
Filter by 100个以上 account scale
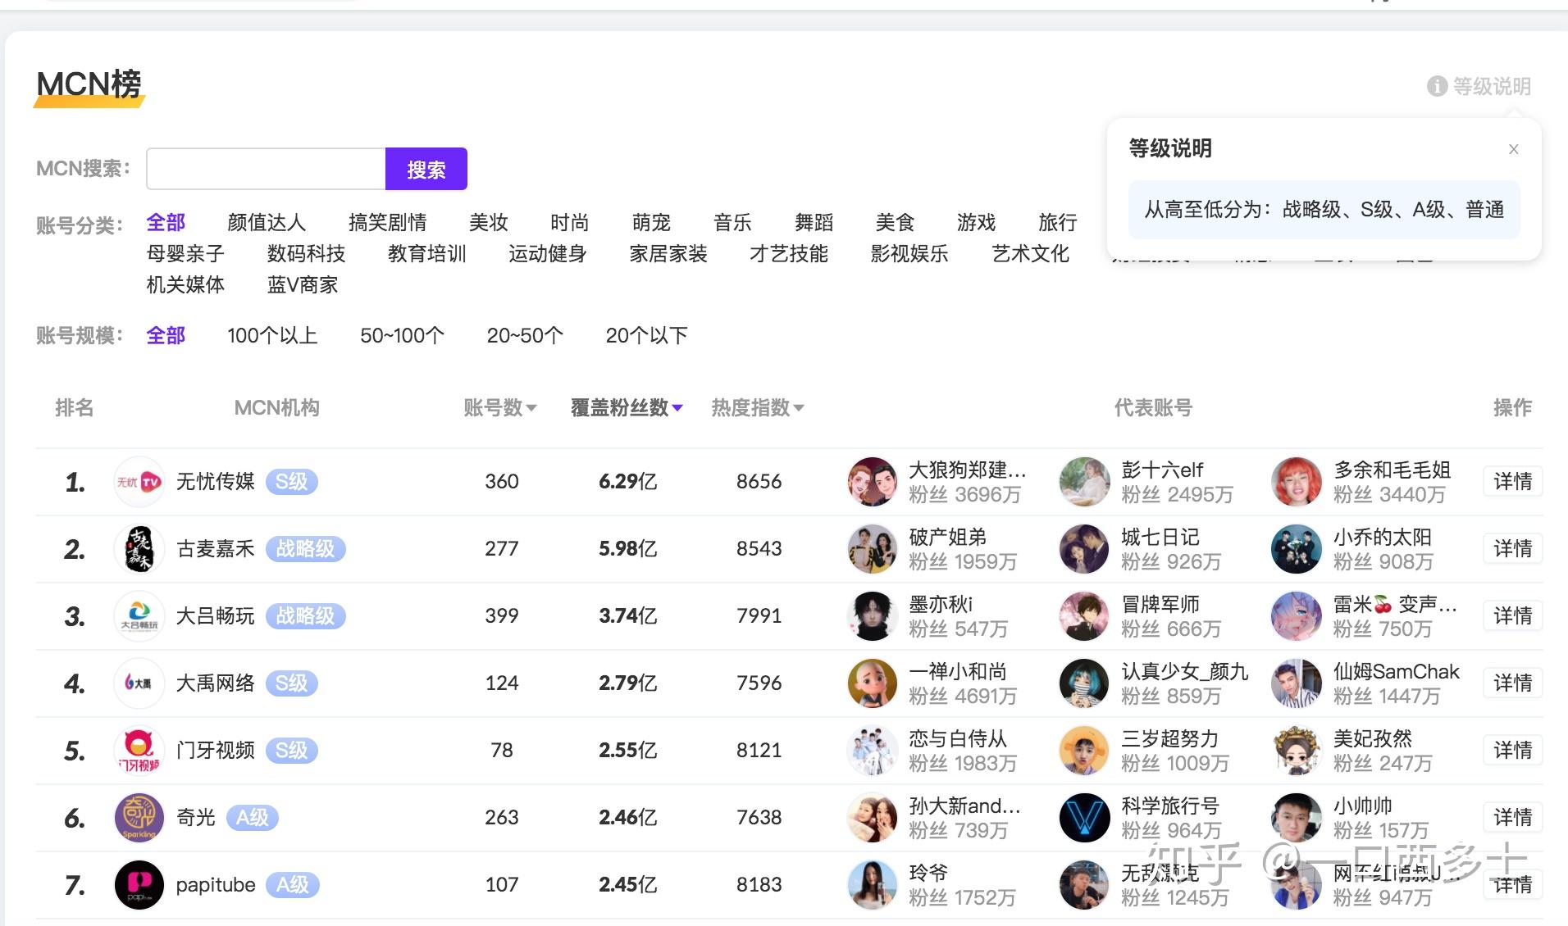(x=272, y=335)
